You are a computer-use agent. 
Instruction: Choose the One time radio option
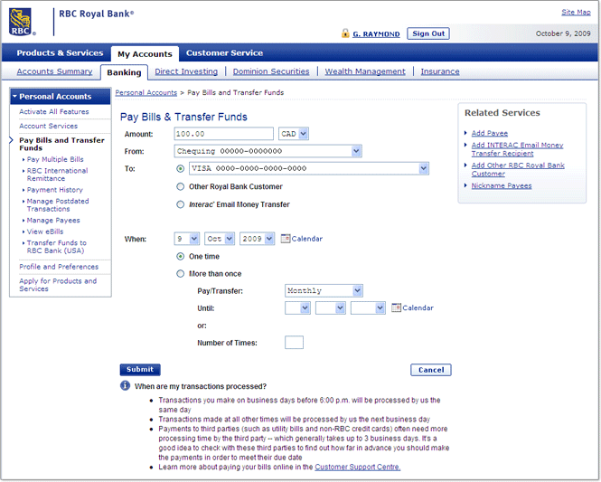click(180, 256)
